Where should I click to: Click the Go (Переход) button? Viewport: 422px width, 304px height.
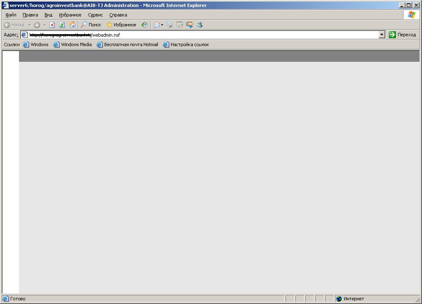(402, 35)
